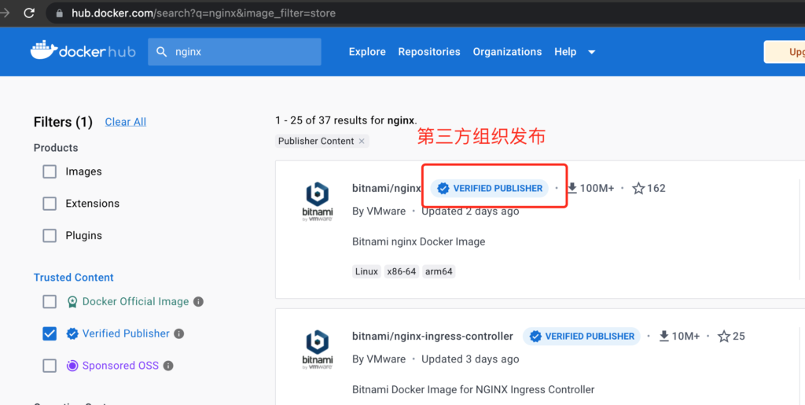This screenshot has height=405, width=805.
Task: Click the text 'Bitnami nginx Docker Image'
Action: pyautogui.click(x=418, y=241)
